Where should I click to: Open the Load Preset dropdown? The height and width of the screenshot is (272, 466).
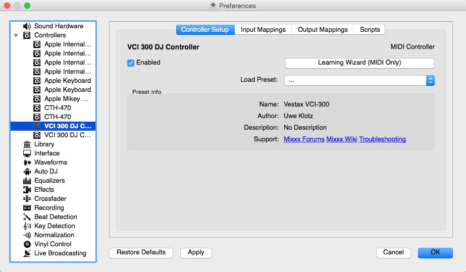pos(359,80)
